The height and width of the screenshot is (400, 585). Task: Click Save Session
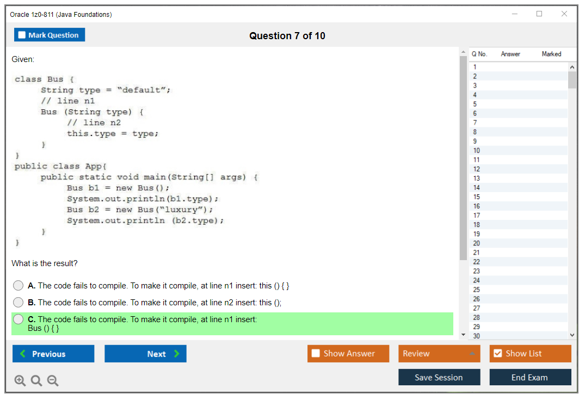pyautogui.click(x=439, y=377)
